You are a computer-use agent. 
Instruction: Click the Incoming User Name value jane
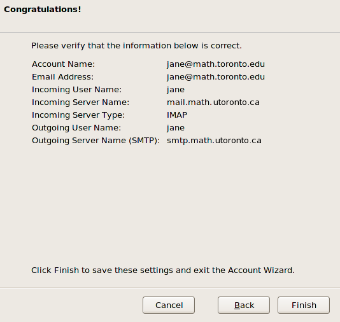(x=176, y=90)
